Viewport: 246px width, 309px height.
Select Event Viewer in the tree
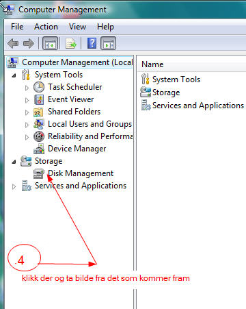pos(70,99)
